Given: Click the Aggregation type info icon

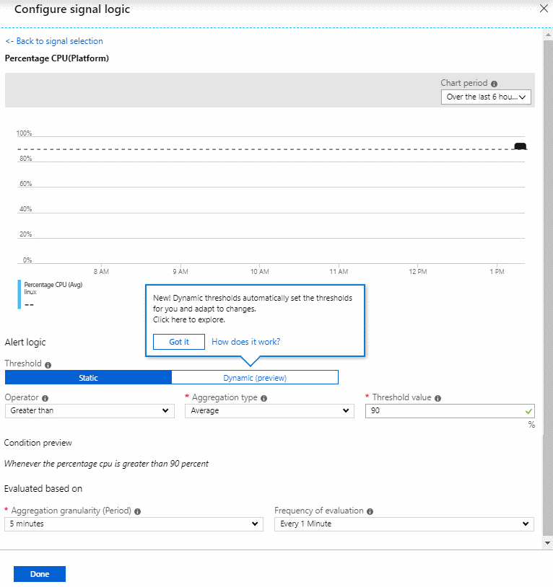Looking at the screenshot, I should pos(264,398).
